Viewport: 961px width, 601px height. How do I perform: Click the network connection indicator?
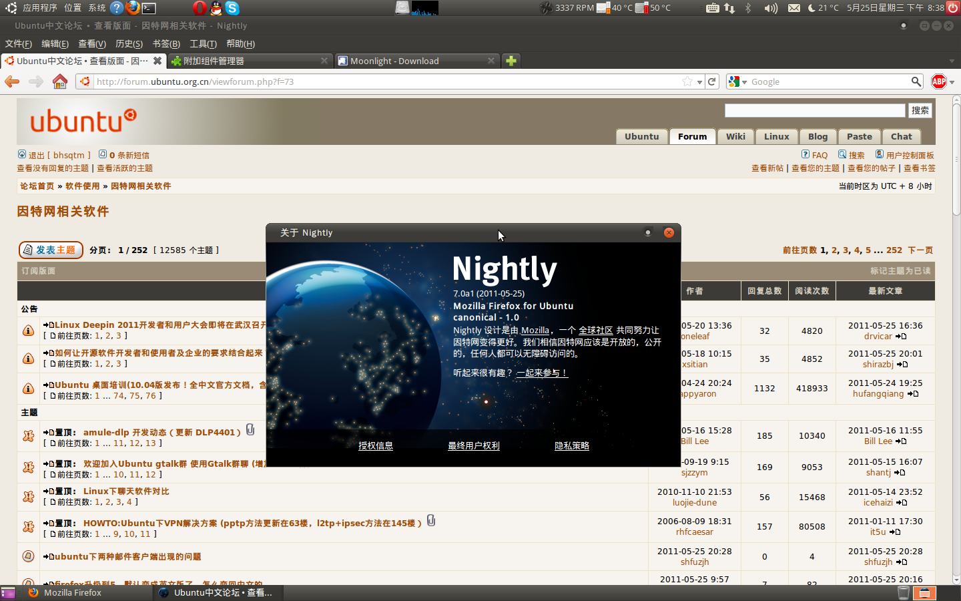click(x=729, y=8)
